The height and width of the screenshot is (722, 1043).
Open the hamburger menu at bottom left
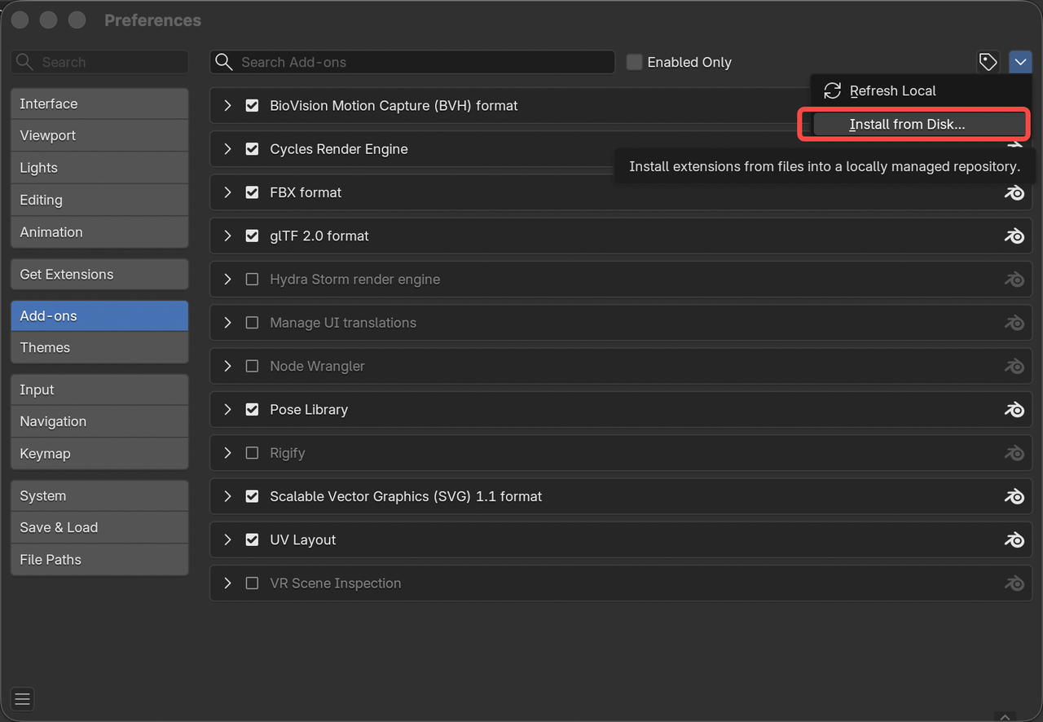coord(22,698)
